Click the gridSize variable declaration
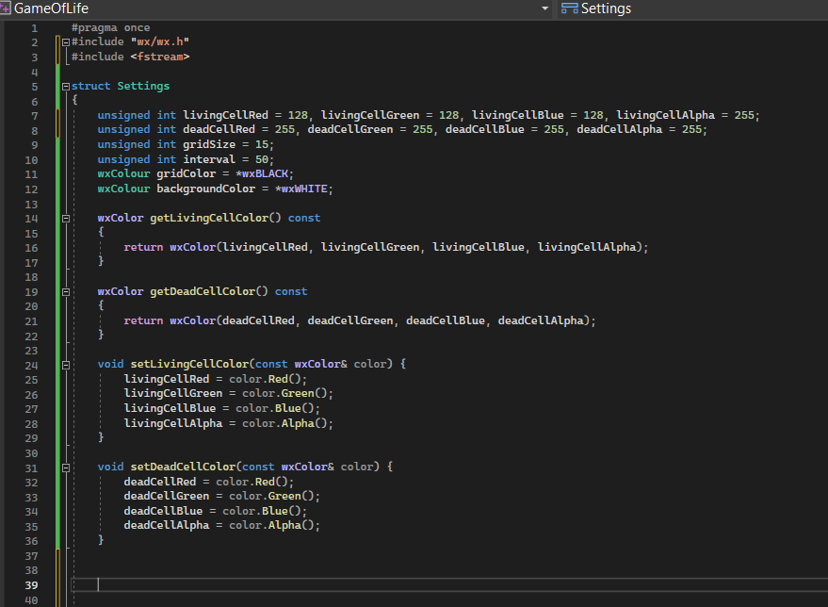This screenshot has width=828, height=607. [209, 144]
